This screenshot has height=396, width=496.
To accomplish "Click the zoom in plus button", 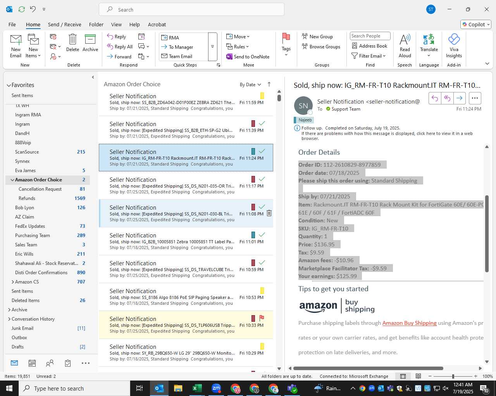I will [x=475, y=376].
